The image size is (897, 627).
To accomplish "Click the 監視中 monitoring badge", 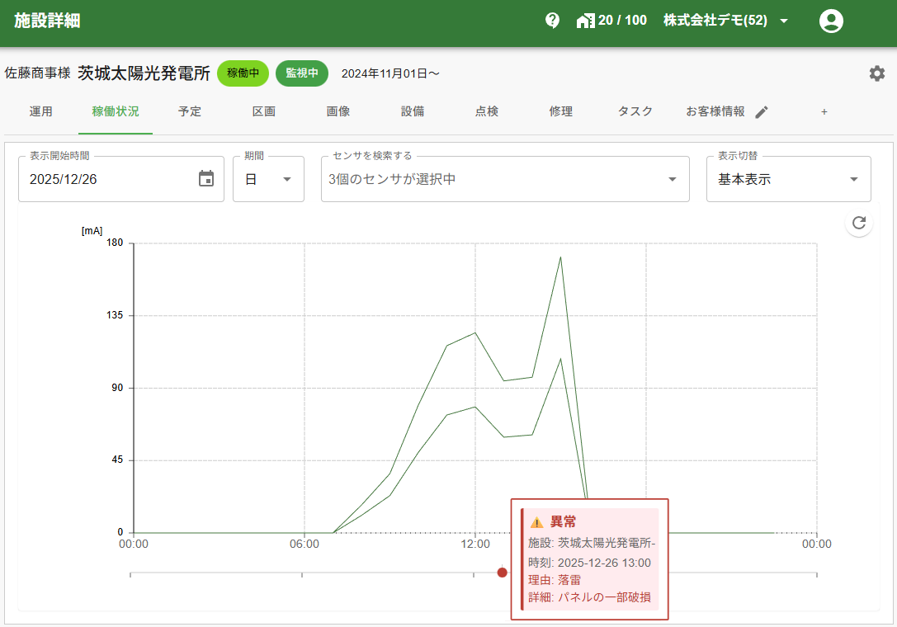I will click(x=302, y=73).
